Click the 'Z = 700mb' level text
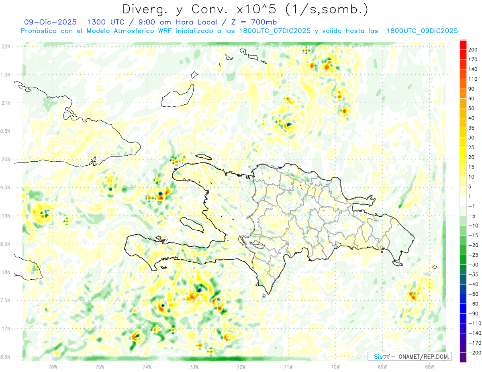 tap(254, 22)
